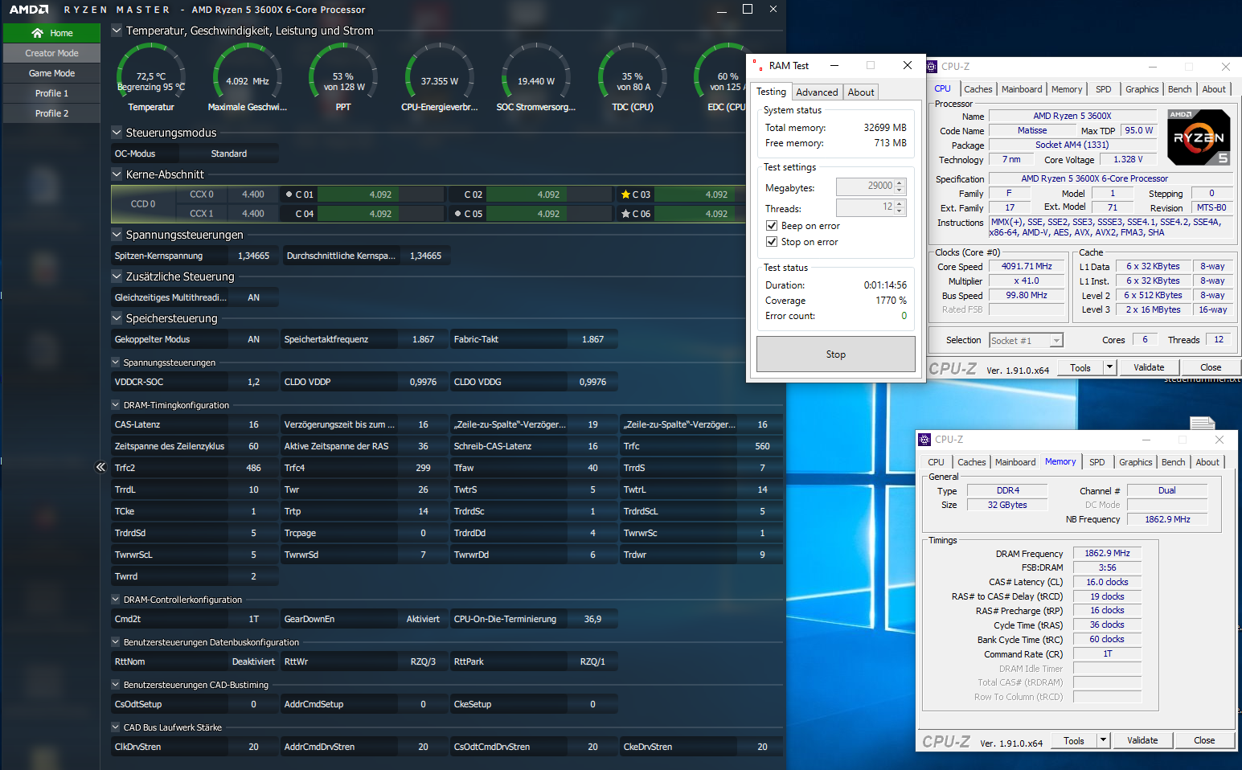Click the Megabytes input field
The image size is (1242, 770).
coord(865,186)
